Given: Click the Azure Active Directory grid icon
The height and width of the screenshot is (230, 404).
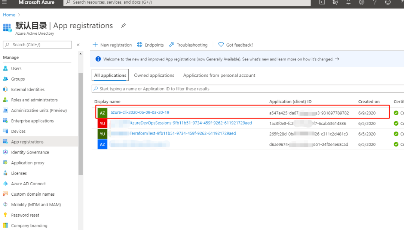Looking at the screenshot, I should (x=7, y=28).
